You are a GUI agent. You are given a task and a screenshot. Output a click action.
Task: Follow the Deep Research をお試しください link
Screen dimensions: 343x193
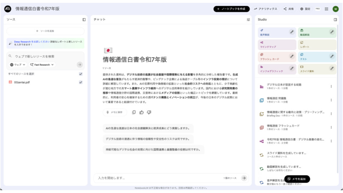click(x=32, y=41)
